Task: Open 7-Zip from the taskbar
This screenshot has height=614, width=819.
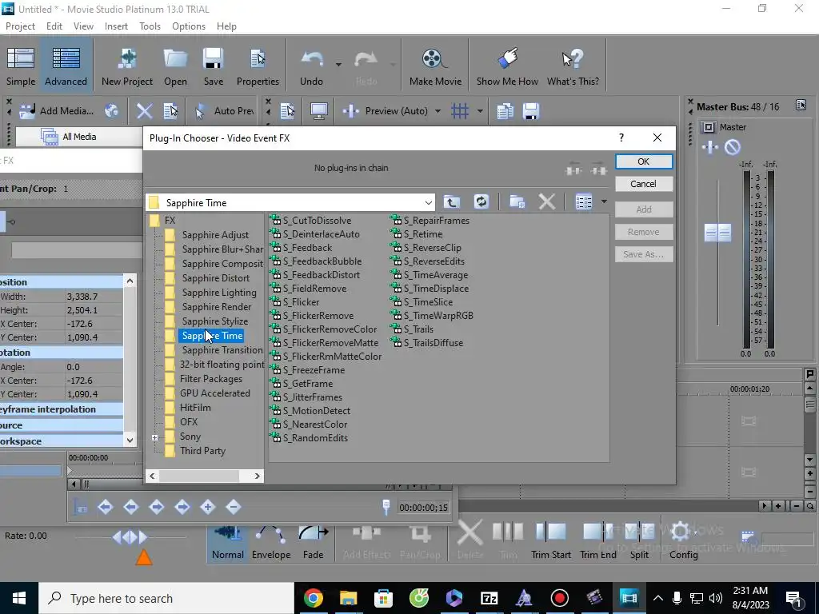Action: pos(489,598)
